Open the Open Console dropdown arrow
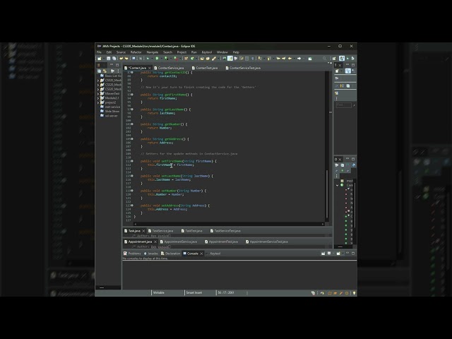Viewport: 452px width, 339px height. pyautogui.click(x=343, y=254)
